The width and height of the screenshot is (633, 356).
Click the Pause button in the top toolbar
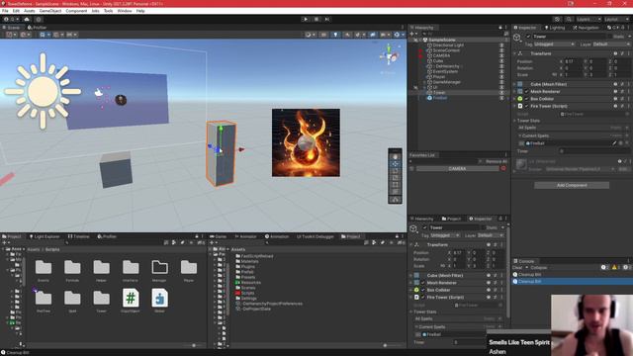pyautogui.click(x=316, y=19)
